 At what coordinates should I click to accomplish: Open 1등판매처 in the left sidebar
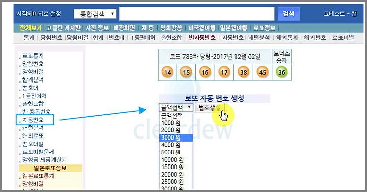tap(35, 96)
